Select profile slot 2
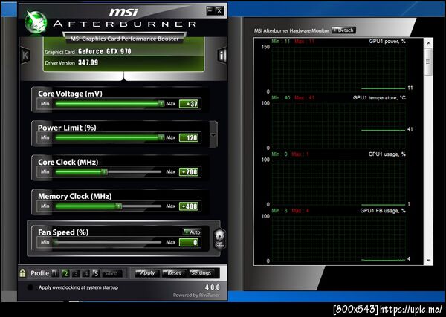The width and height of the screenshot is (446, 317). tap(65, 273)
